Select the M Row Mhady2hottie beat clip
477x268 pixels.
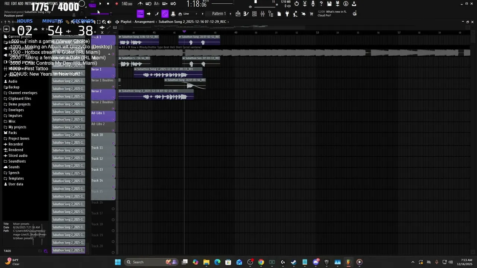(x=294, y=51)
